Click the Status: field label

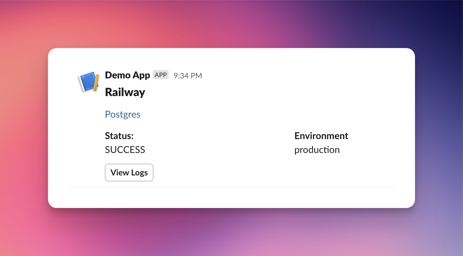(119, 136)
